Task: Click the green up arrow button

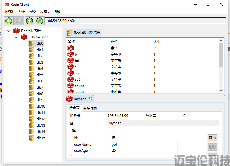Action: [29, 21]
